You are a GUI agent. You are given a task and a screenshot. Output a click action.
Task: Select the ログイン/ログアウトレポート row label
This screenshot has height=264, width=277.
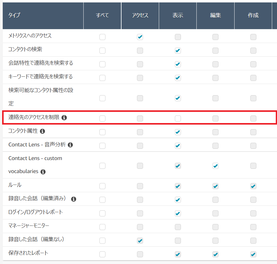tap(35, 212)
